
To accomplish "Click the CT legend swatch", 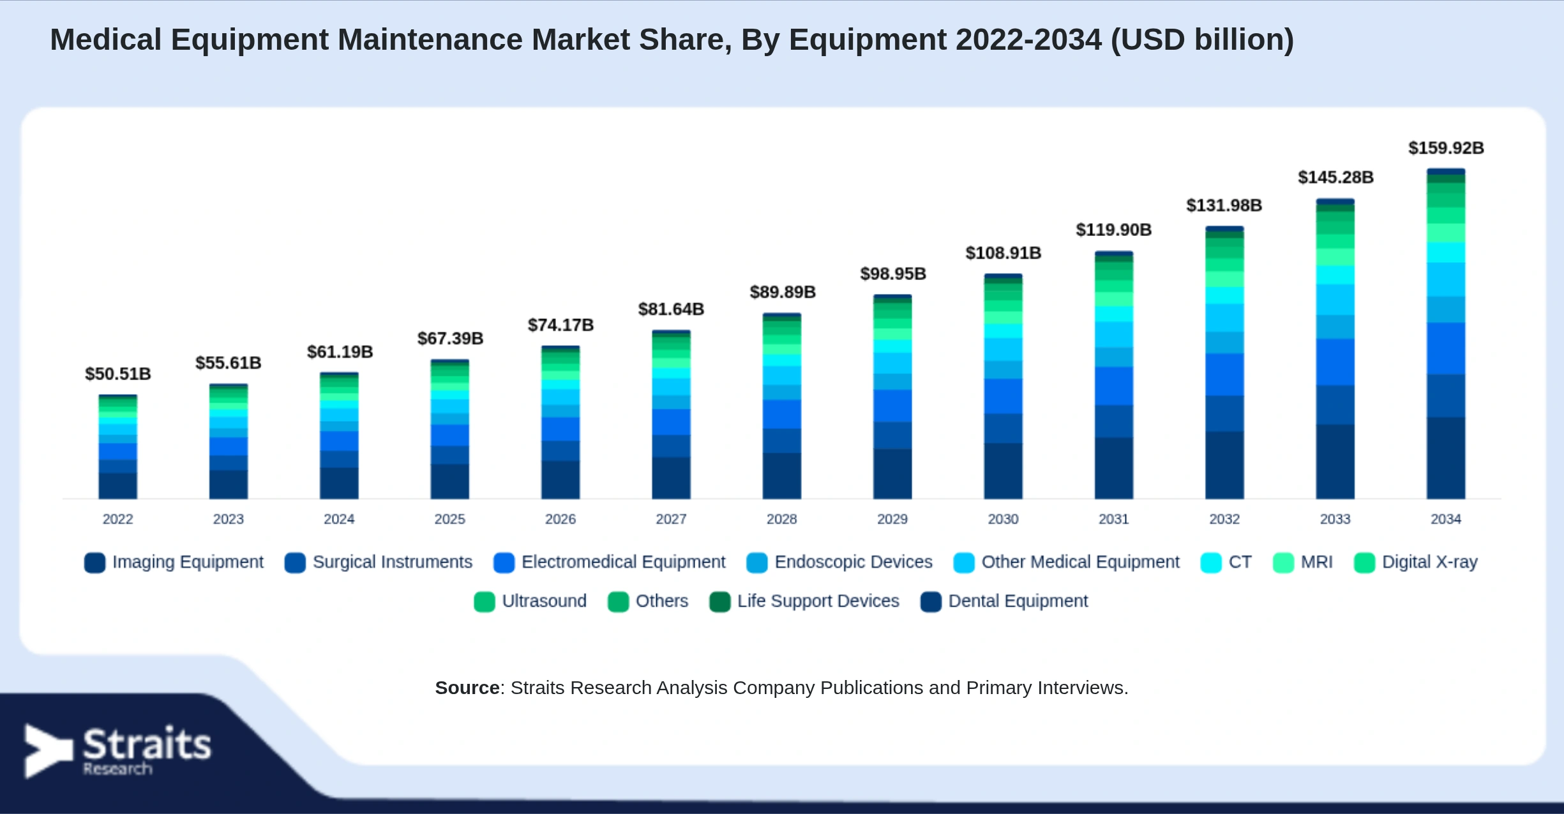I will [1211, 563].
